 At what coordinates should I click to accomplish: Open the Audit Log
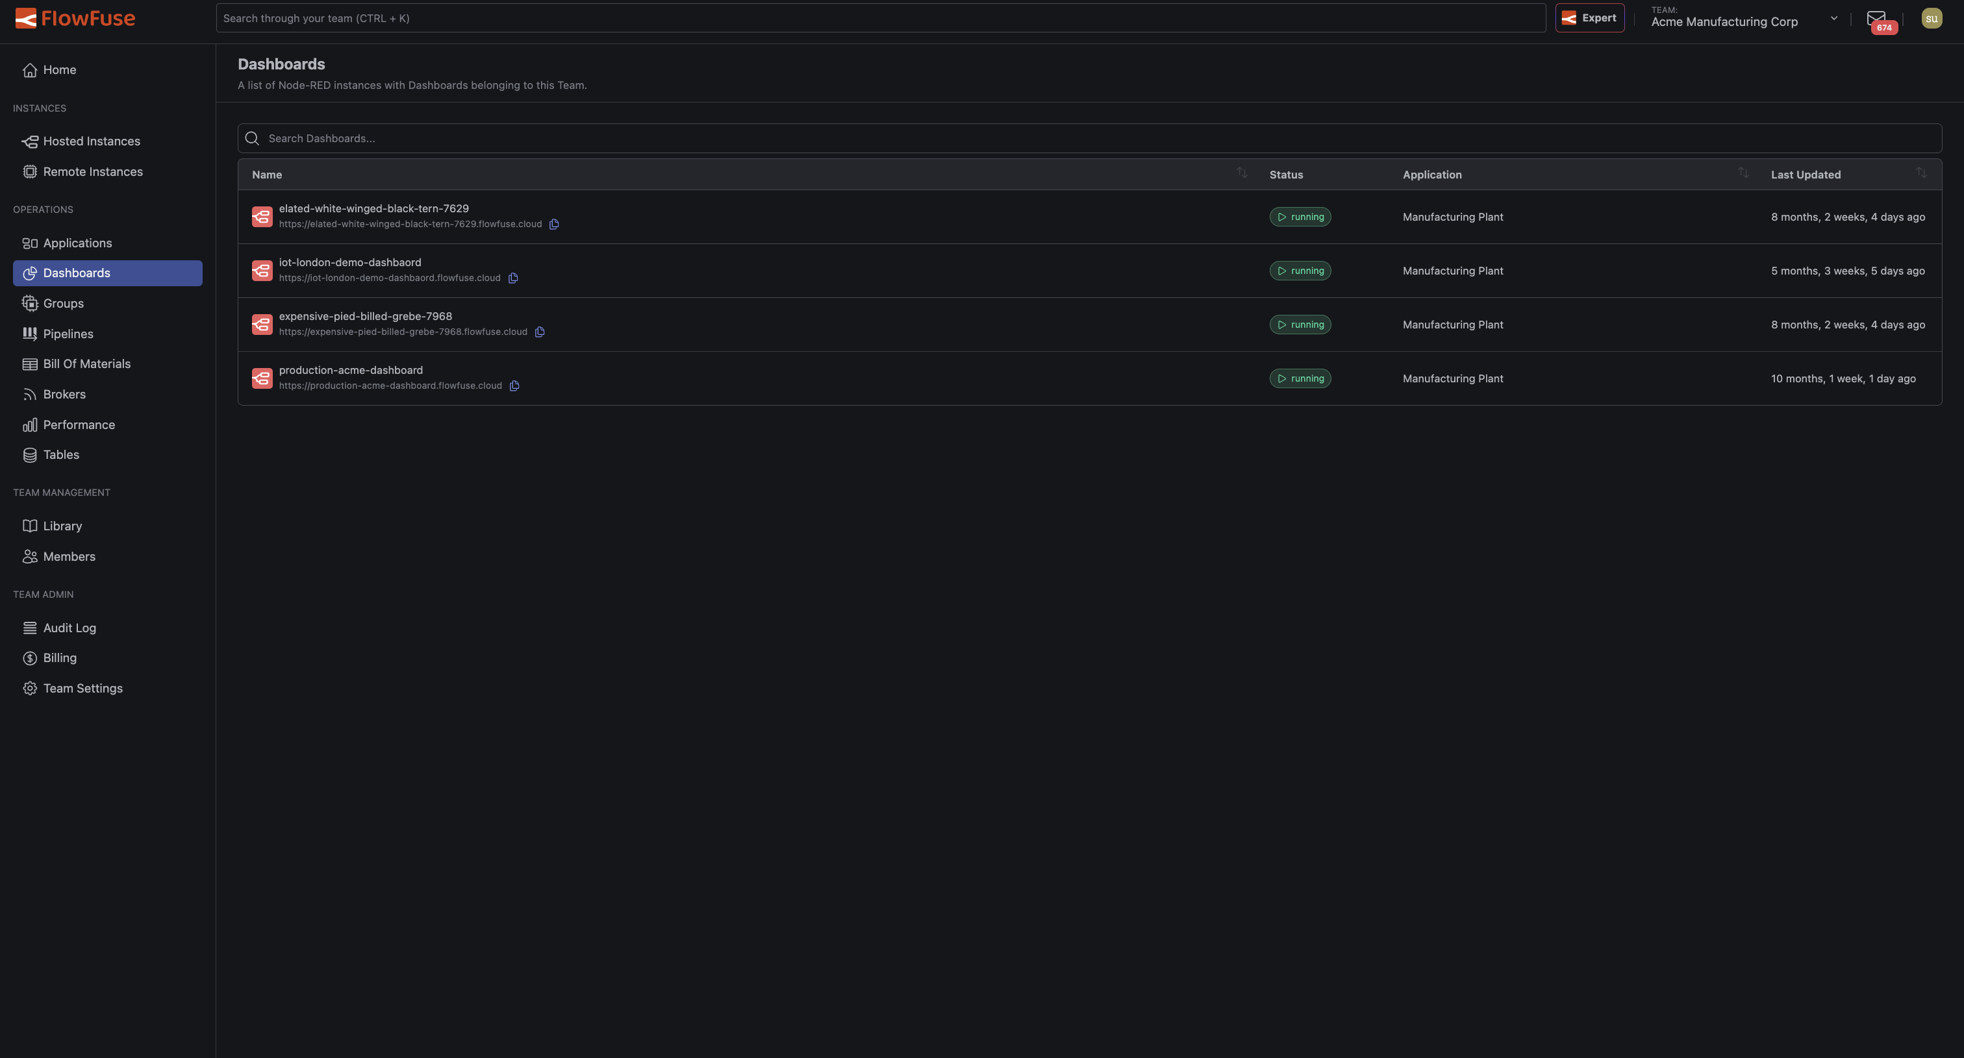coord(108,628)
